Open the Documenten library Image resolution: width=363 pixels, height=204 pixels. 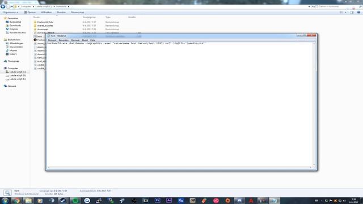16,47
